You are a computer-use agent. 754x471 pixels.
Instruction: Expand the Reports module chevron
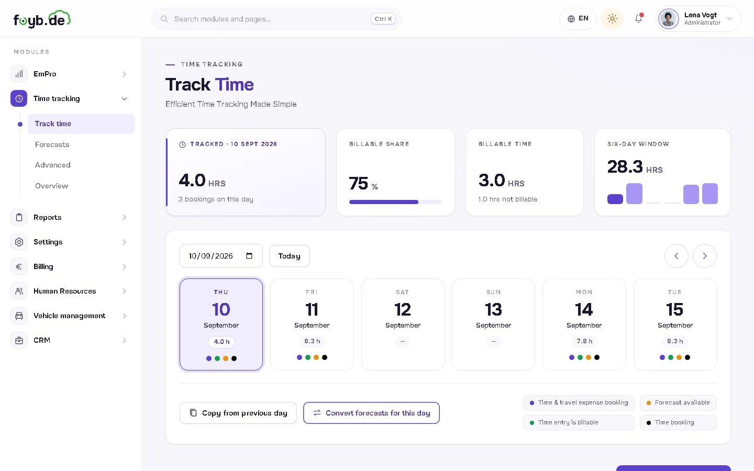click(x=125, y=217)
